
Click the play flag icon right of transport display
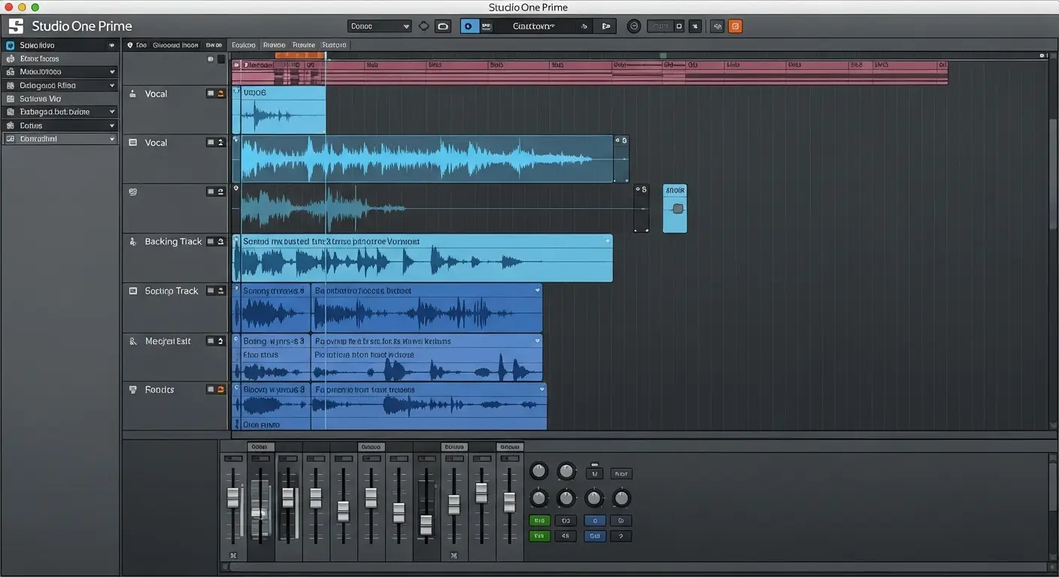[605, 26]
